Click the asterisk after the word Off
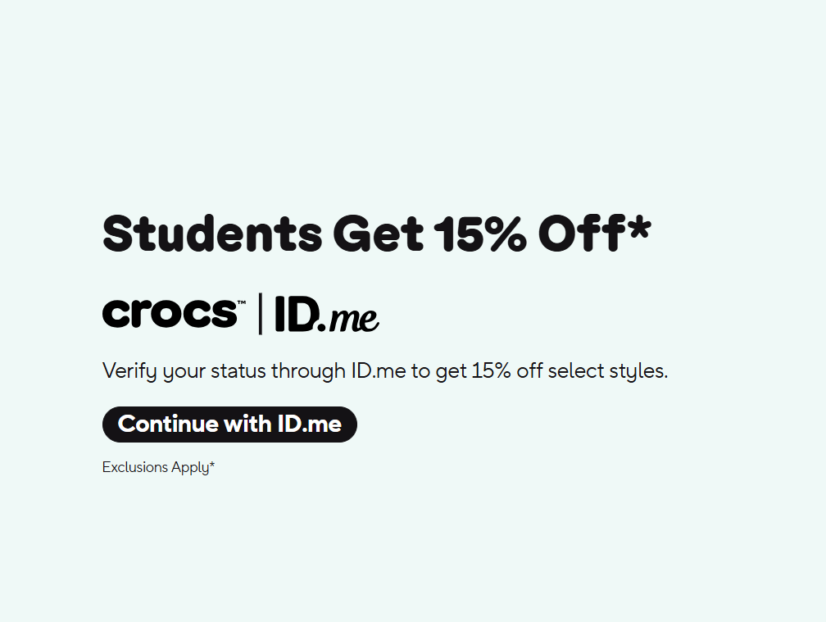826x622 pixels. coord(640,228)
